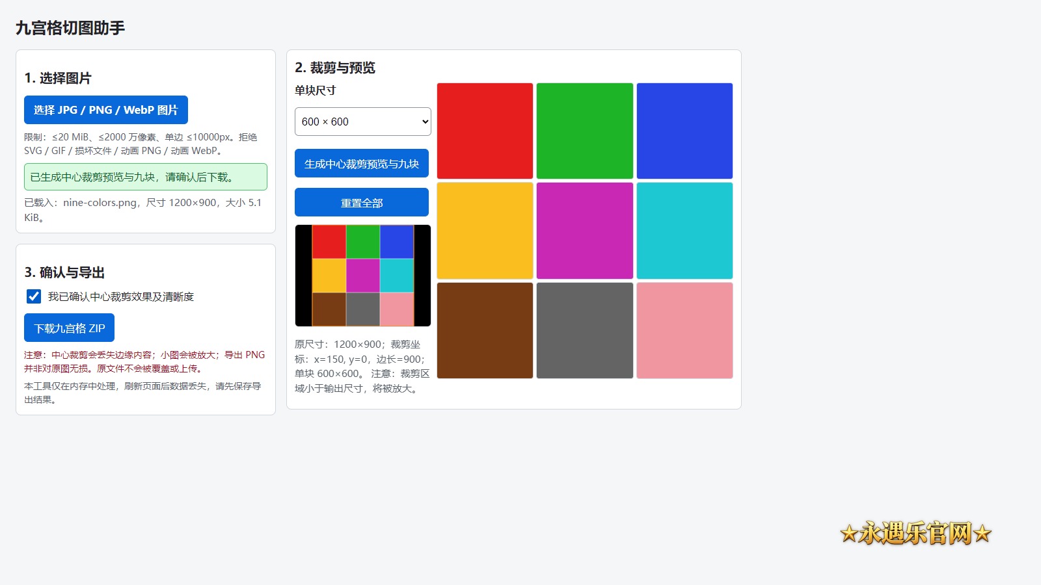Click the red 注意：中心裁剪会丢失边缘内容 warning

144,361
